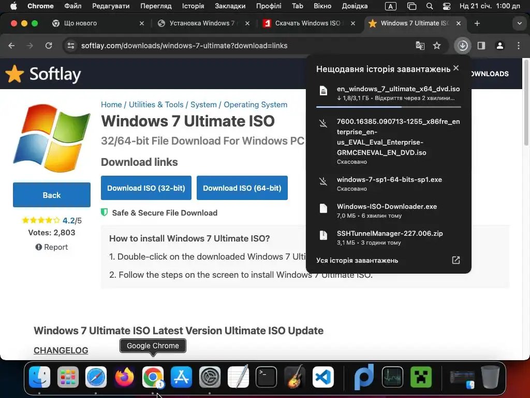Click Download ISO (64-bit) button
Viewport: 530px width, 398px height.
[x=242, y=188]
